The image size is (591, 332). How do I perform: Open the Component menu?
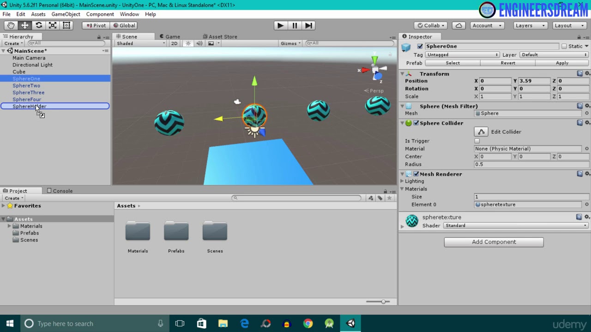pos(100,14)
